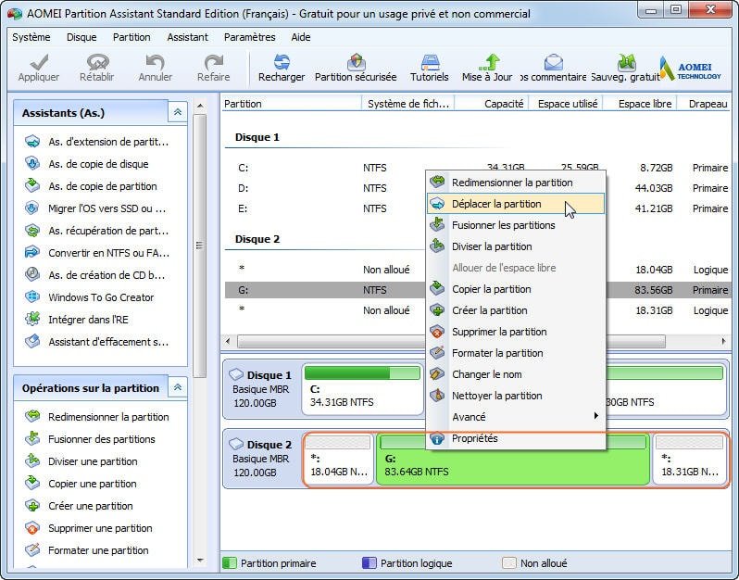
Task: Select C: block in Disque 1 map
Action: (362, 389)
